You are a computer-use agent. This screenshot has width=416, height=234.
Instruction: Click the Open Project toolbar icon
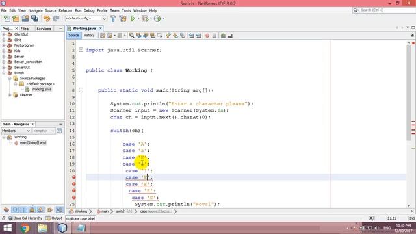25,19
